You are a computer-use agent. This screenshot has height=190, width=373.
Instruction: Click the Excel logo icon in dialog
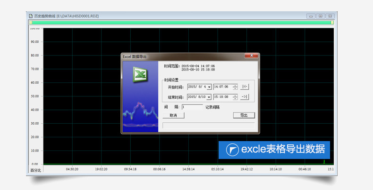pyautogui.click(x=140, y=74)
